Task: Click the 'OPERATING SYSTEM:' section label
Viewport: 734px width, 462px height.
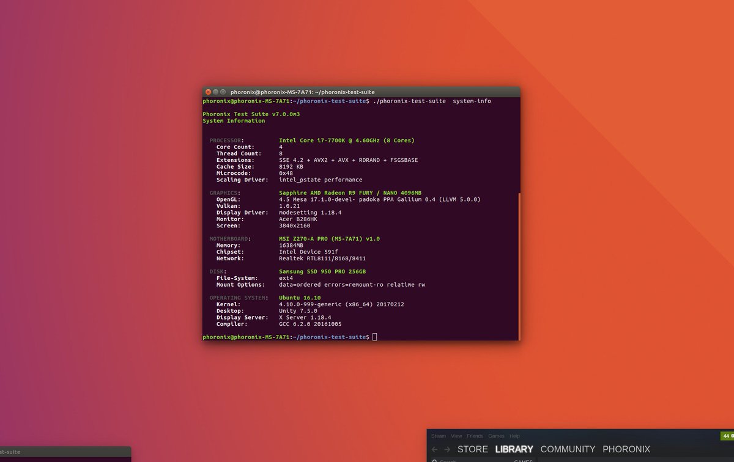Action: (239, 298)
